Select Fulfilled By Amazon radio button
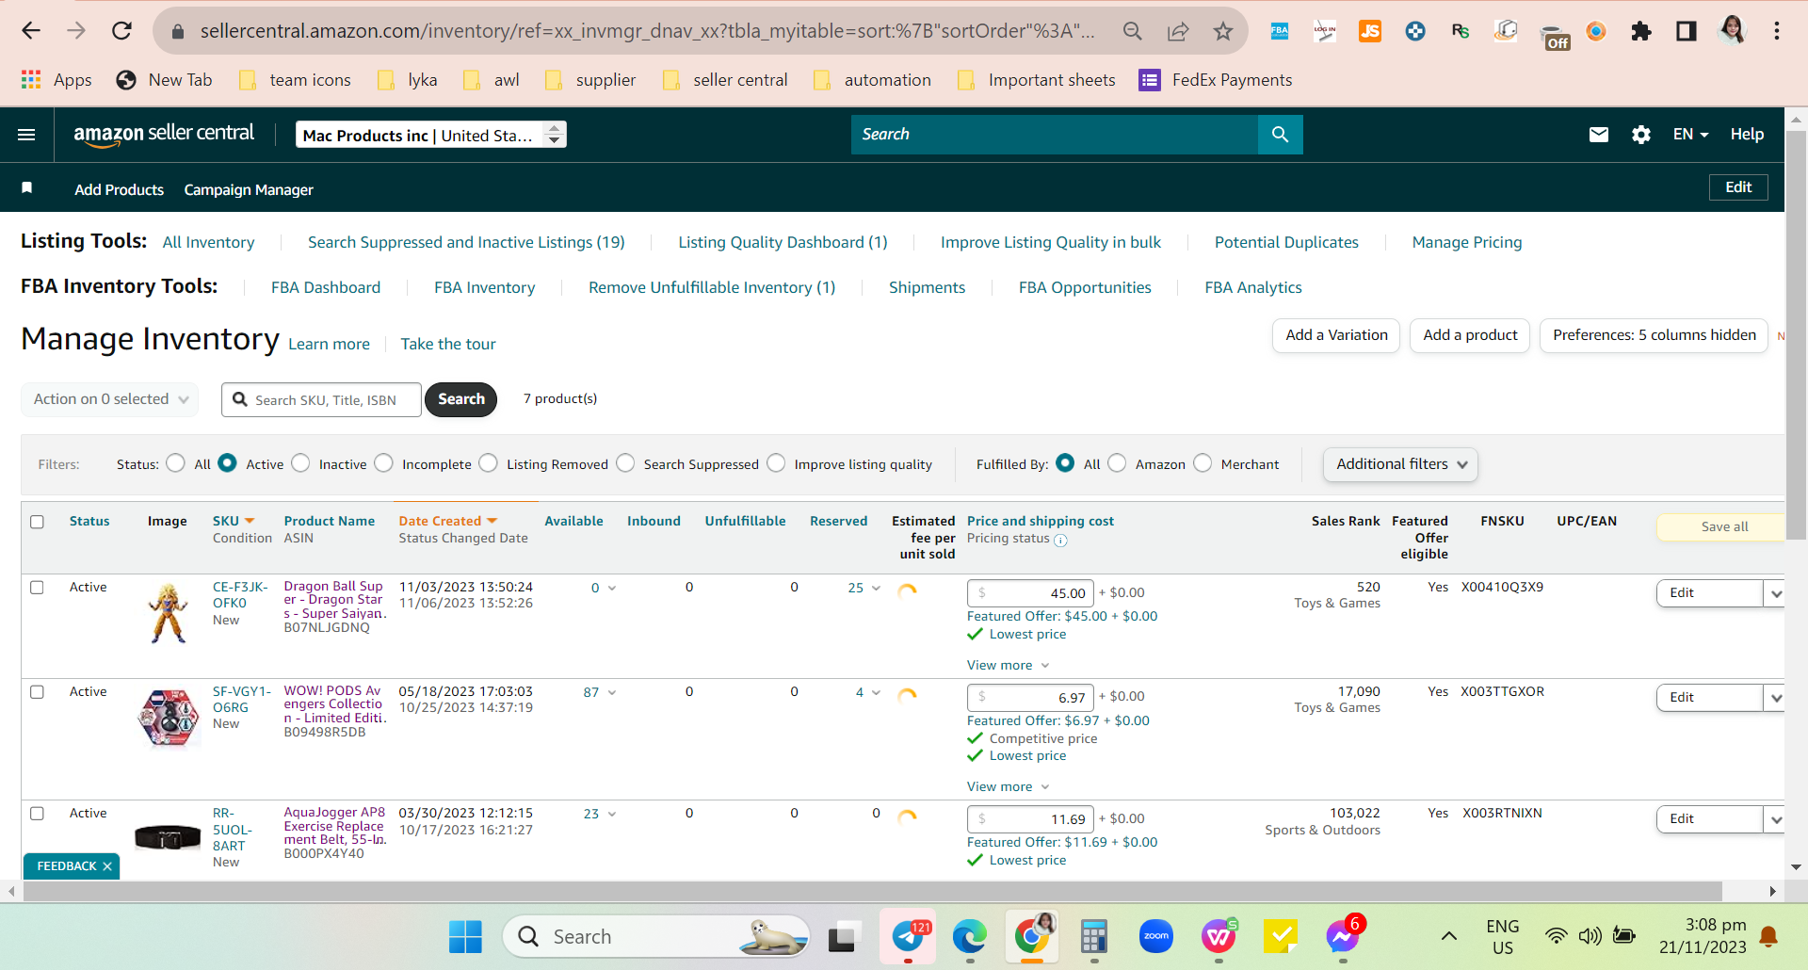 (1117, 463)
